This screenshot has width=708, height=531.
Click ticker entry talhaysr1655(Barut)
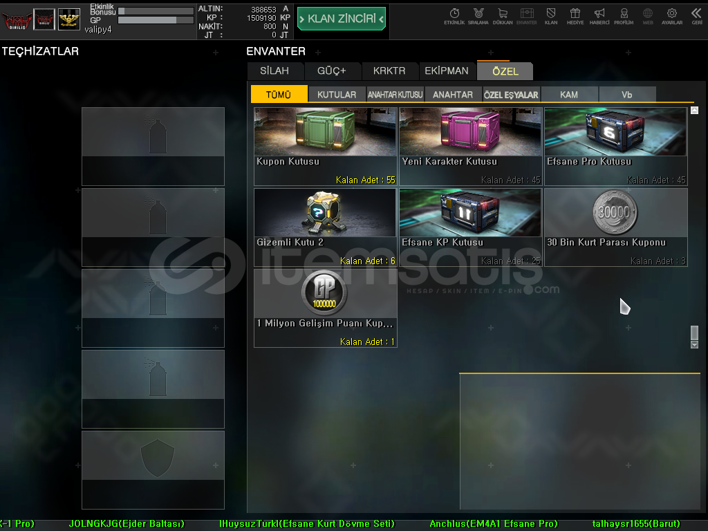(x=636, y=524)
